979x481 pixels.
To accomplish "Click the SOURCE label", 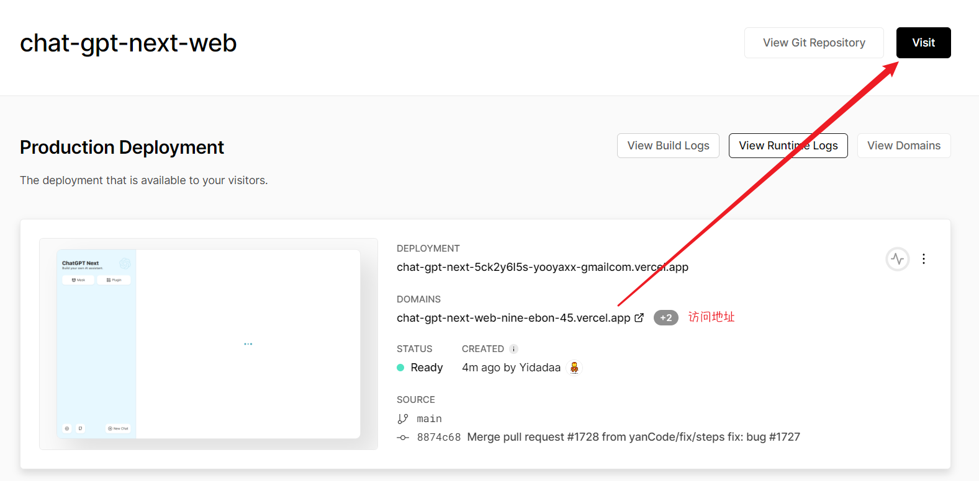I will click(x=416, y=400).
